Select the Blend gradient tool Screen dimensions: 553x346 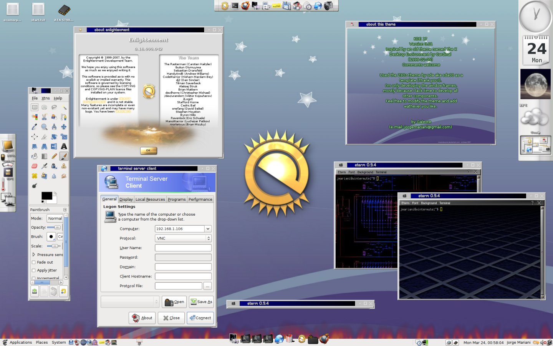pos(44,156)
